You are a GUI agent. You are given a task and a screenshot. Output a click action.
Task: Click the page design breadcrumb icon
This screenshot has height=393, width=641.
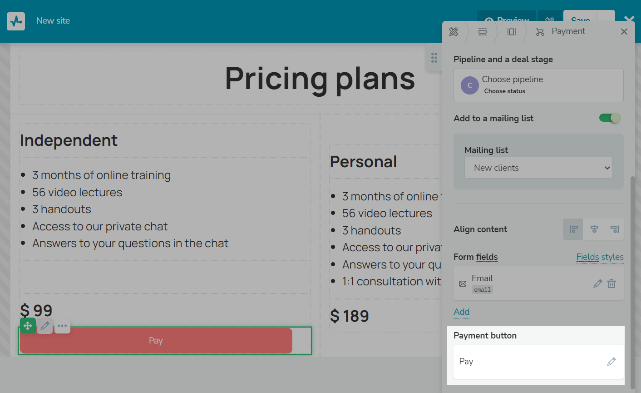click(454, 32)
